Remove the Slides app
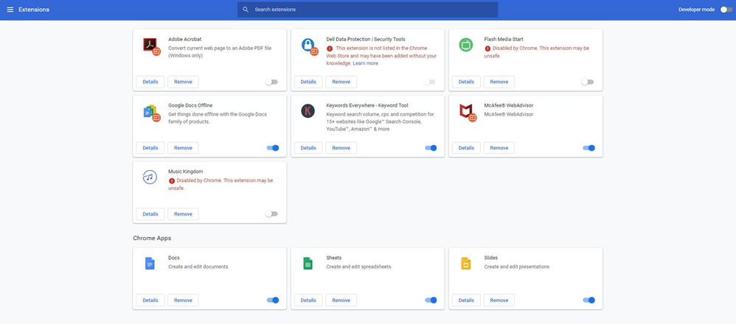This screenshot has width=736, height=324. 499,300
